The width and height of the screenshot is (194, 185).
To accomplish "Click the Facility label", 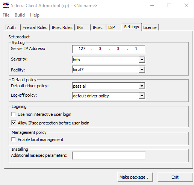I will pos(18,70).
